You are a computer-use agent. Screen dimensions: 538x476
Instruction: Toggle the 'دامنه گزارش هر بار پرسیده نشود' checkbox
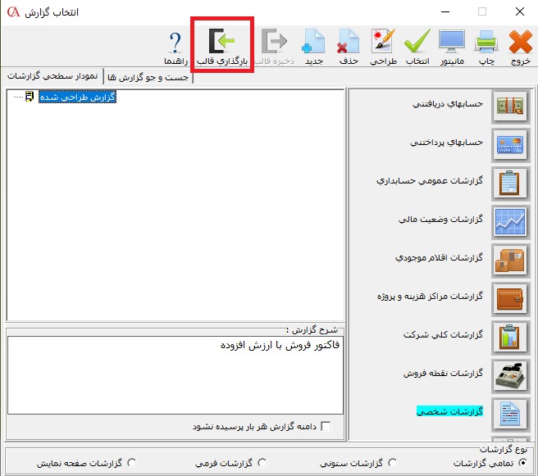pyautogui.click(x=326, y=426)
